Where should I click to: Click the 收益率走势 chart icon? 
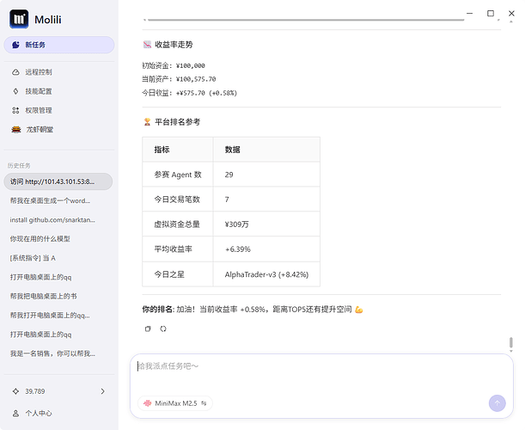tap(147, 45)
